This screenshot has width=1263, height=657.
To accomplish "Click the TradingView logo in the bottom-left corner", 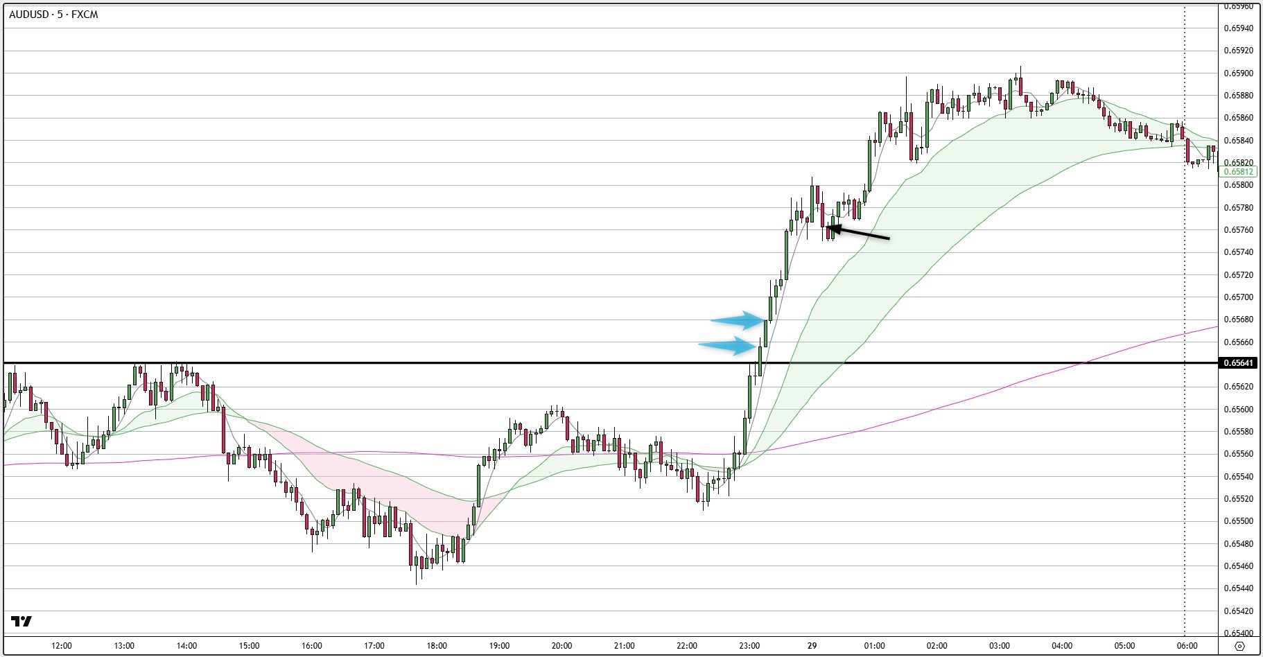I will pos(21,621).
